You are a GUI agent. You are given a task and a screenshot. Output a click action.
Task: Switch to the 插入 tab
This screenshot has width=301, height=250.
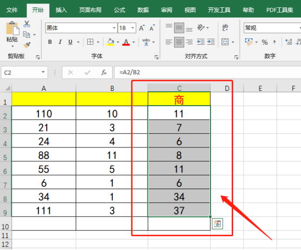click(61, 10)
